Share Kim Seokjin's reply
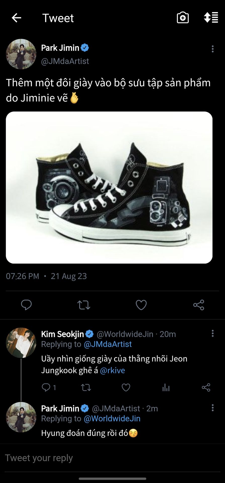Screen dimensions: 225x483 206,387
